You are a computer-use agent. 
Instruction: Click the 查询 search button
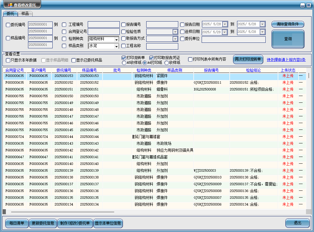tap(288, 39)
